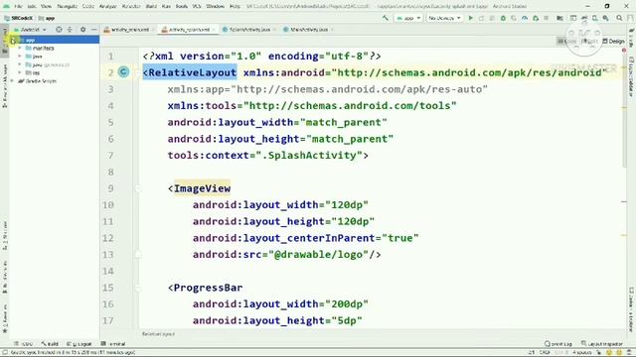Click the project panel expand-all icon
Screen dimensions: 636x357
pos(70,30)
